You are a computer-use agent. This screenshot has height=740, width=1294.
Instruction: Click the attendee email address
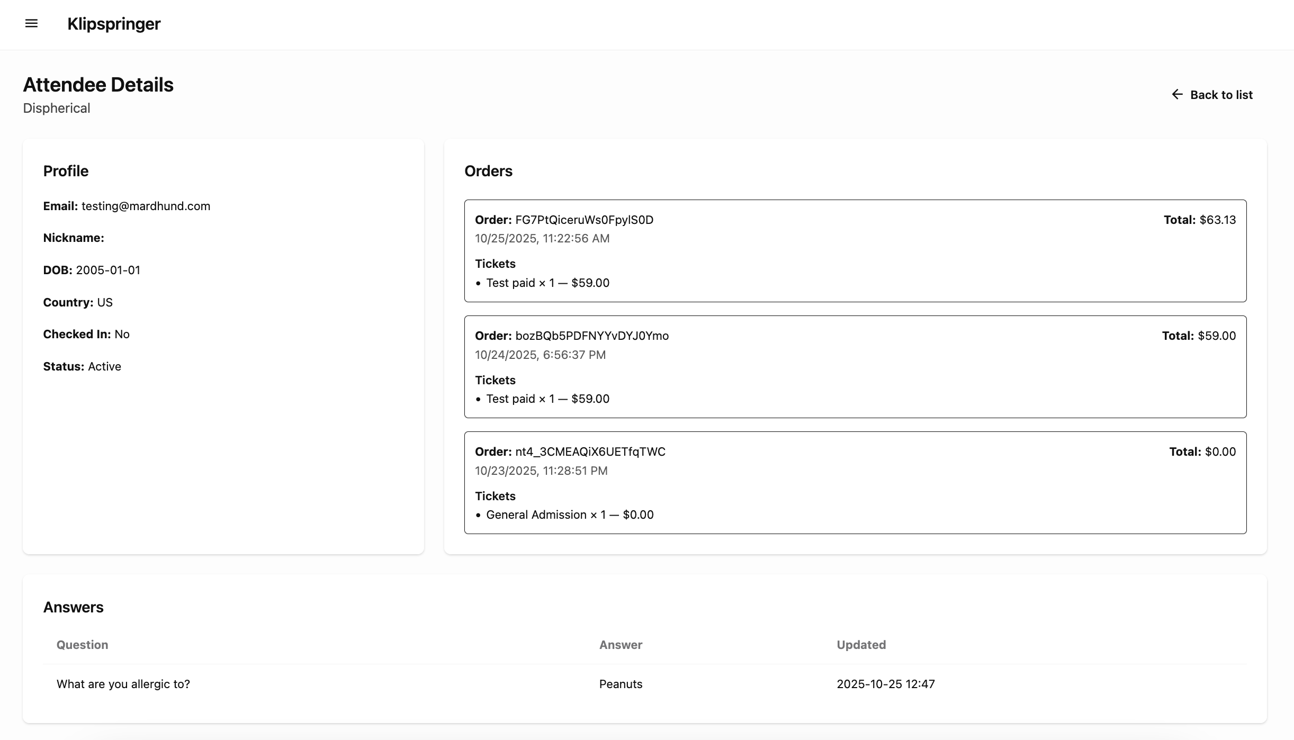[146, 206]
